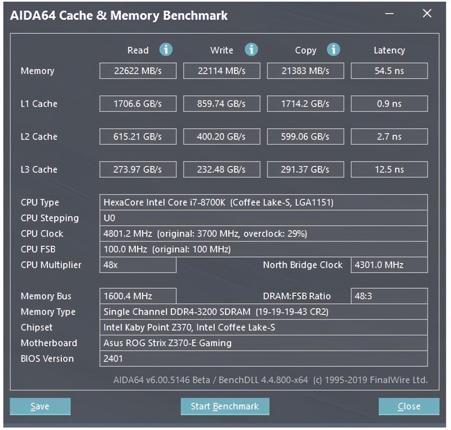Select the Motherboard name field
Viewport: 451px width, 430px height.
pyautogui.click(x=262, y=343)
